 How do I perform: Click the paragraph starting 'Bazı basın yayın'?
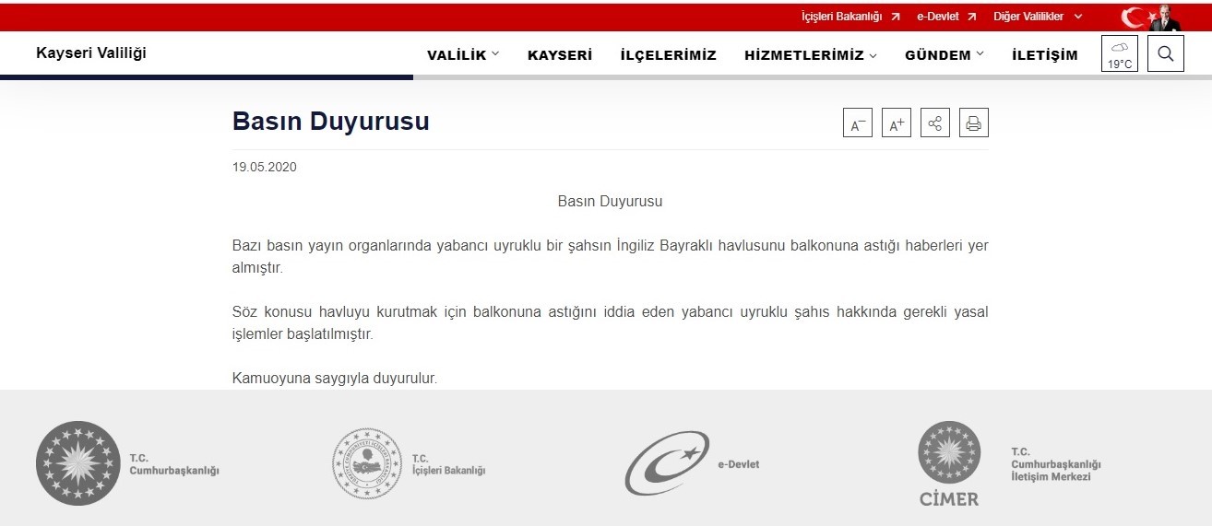coord(611,257)
